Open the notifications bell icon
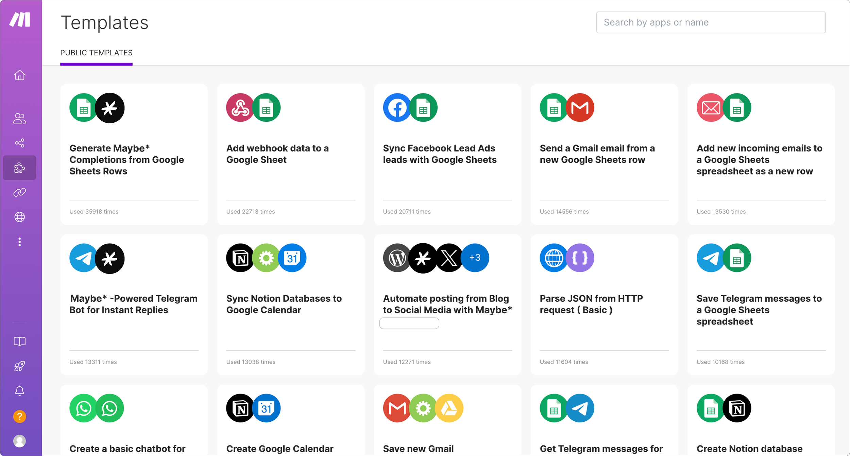This screenshot has width=850, height=456. 20,391
